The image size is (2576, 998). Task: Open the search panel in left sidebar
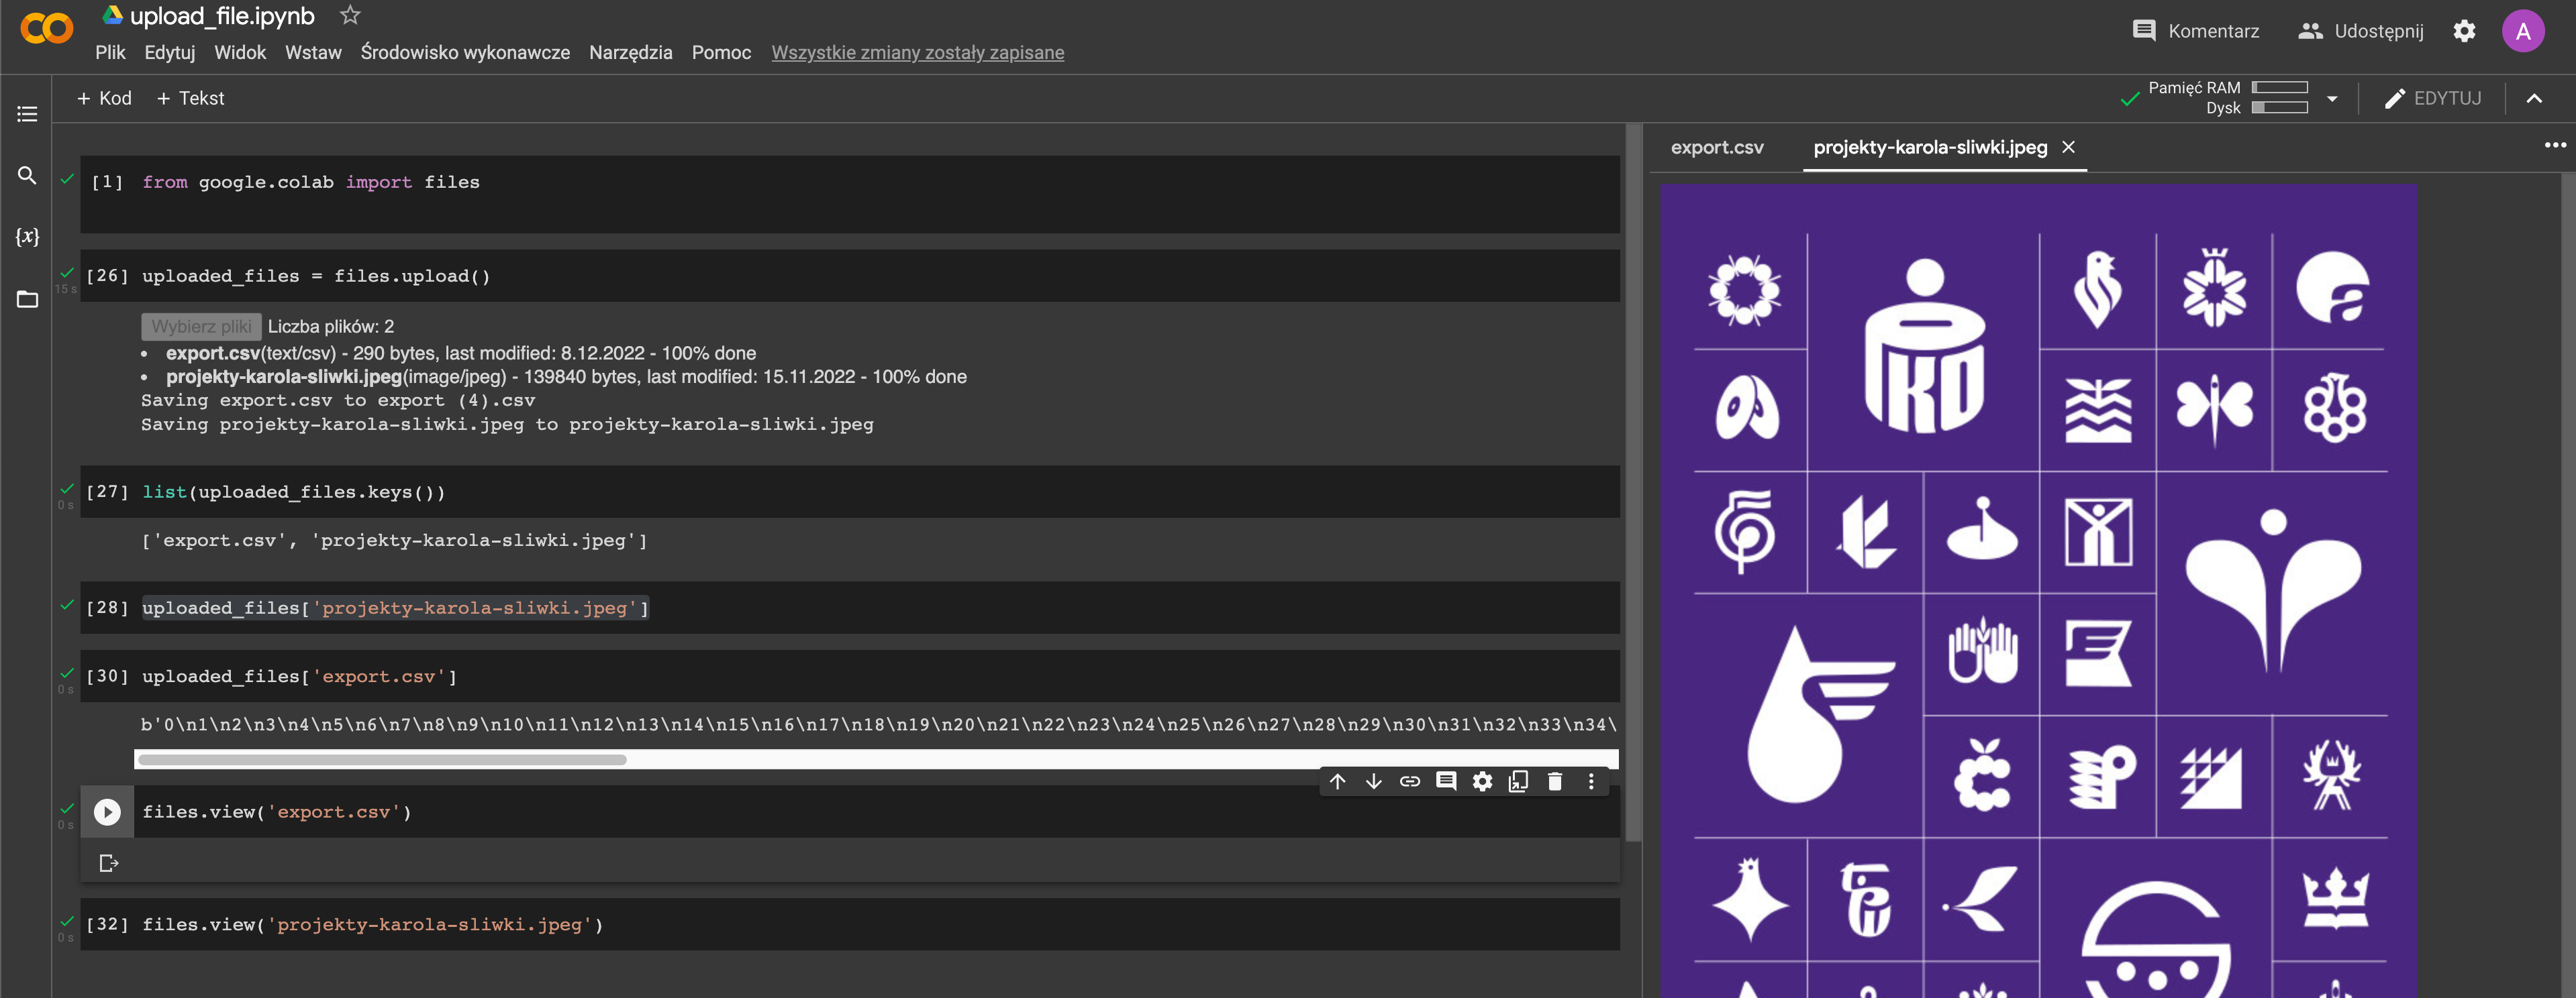click(27, 176)
